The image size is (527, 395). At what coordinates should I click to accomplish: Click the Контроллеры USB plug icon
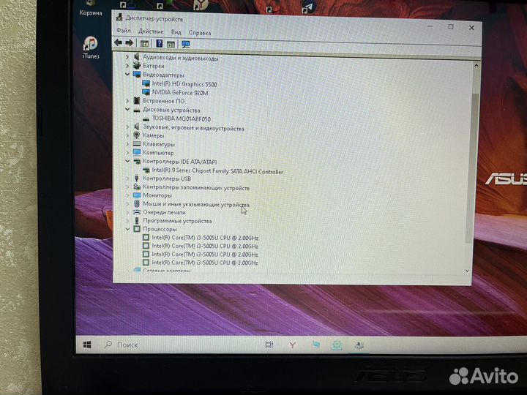[136, 178]
